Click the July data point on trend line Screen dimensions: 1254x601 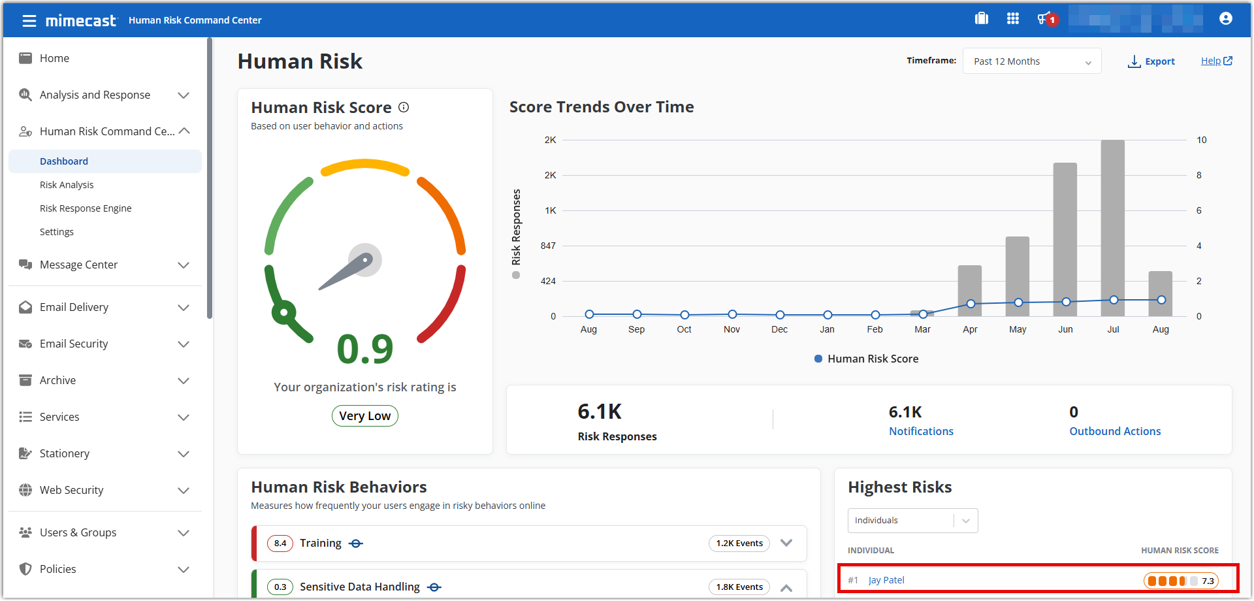[x=1114, y=300]
